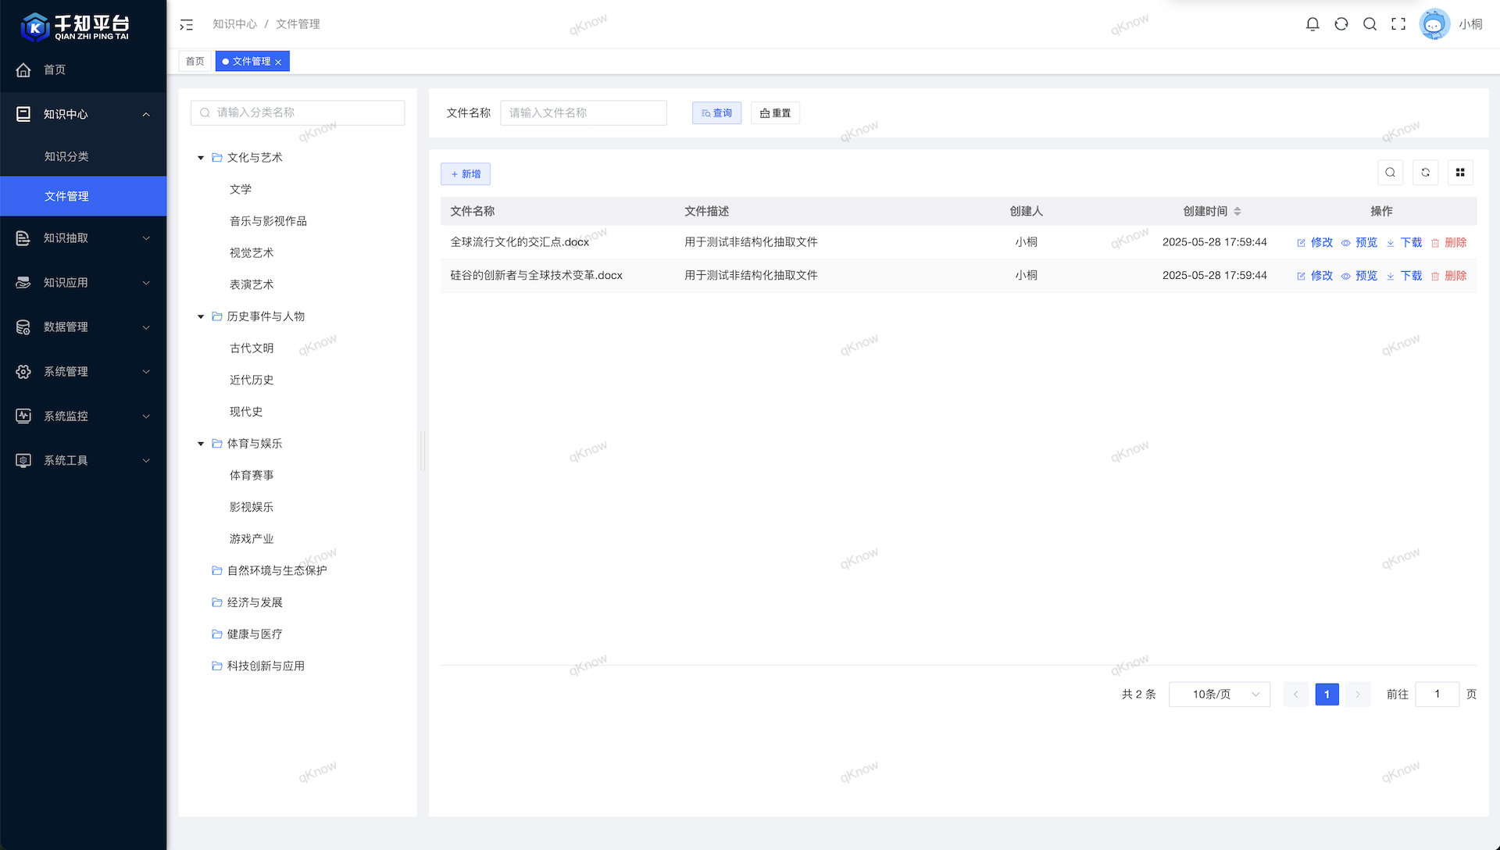This screenshot has height=850, width=1500.
Task: Click the 文件名称 search input field
Action: (x=583, y=113)
